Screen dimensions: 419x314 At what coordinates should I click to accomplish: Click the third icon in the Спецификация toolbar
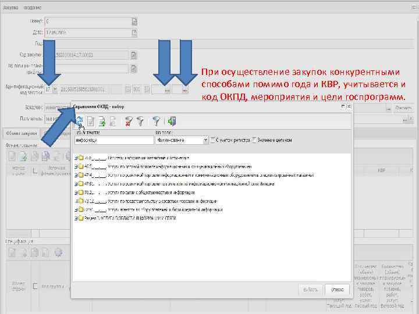pyautogui.click(x=34, y=252)
